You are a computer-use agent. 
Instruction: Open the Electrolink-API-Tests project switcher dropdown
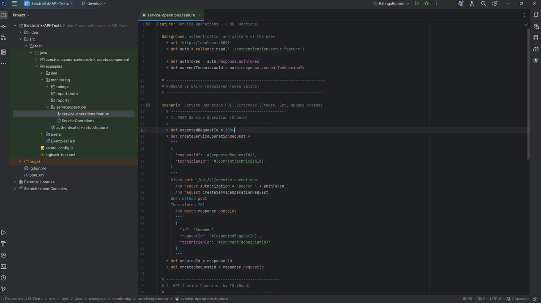tap(49, 3)
